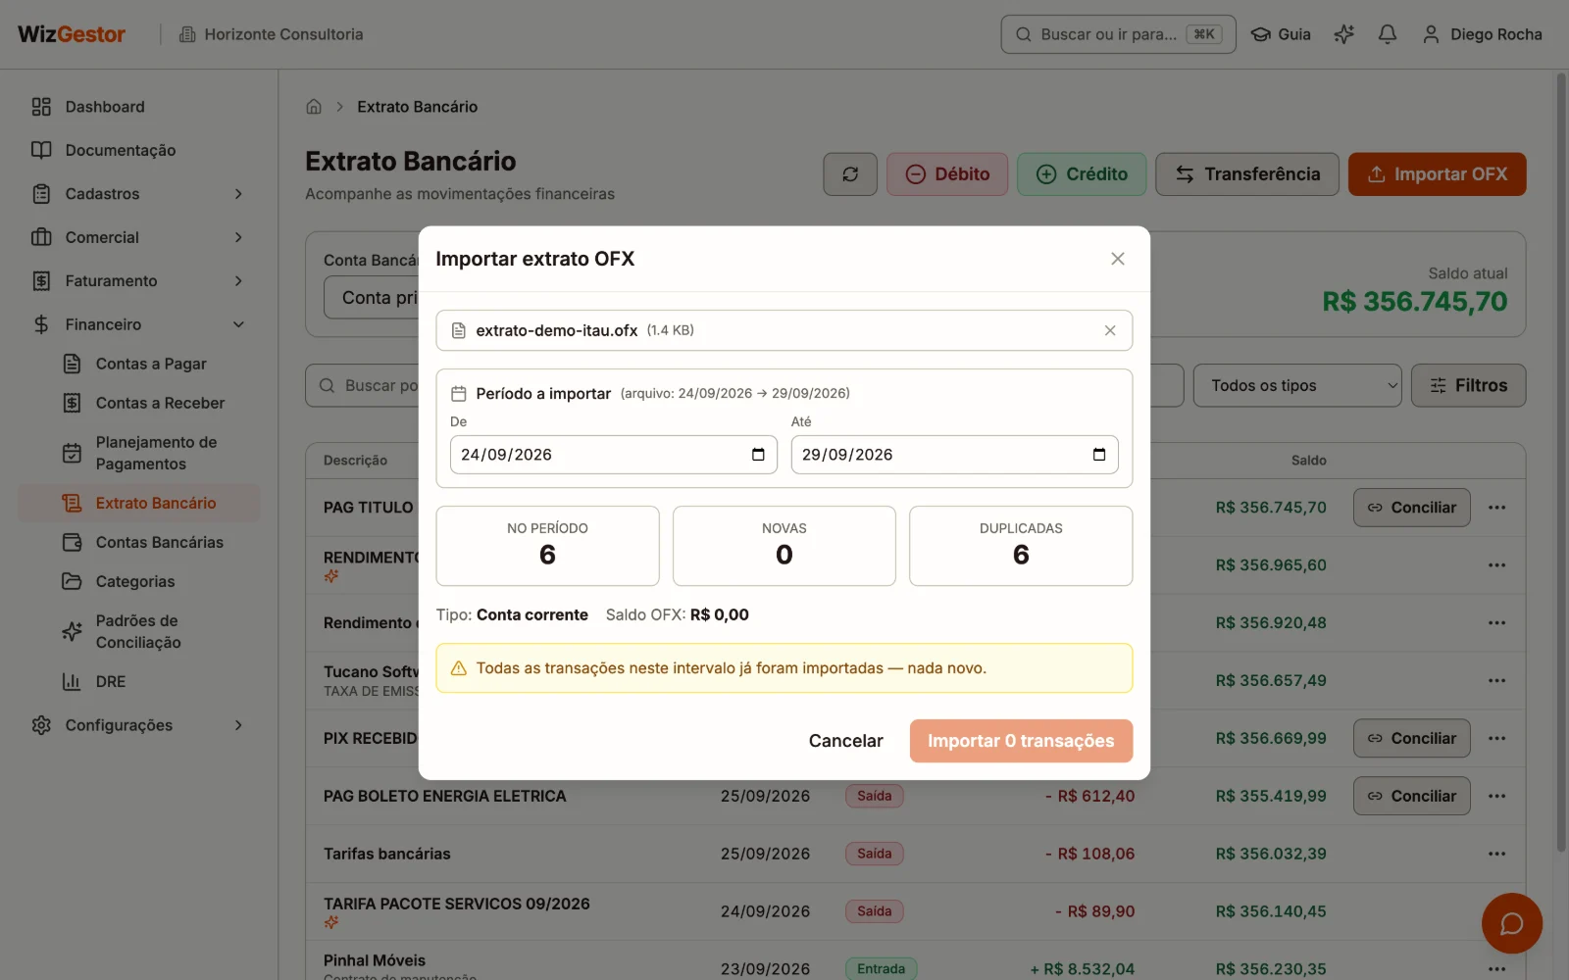Open the Todos os tipos dropdown

tap(1297, 386)
